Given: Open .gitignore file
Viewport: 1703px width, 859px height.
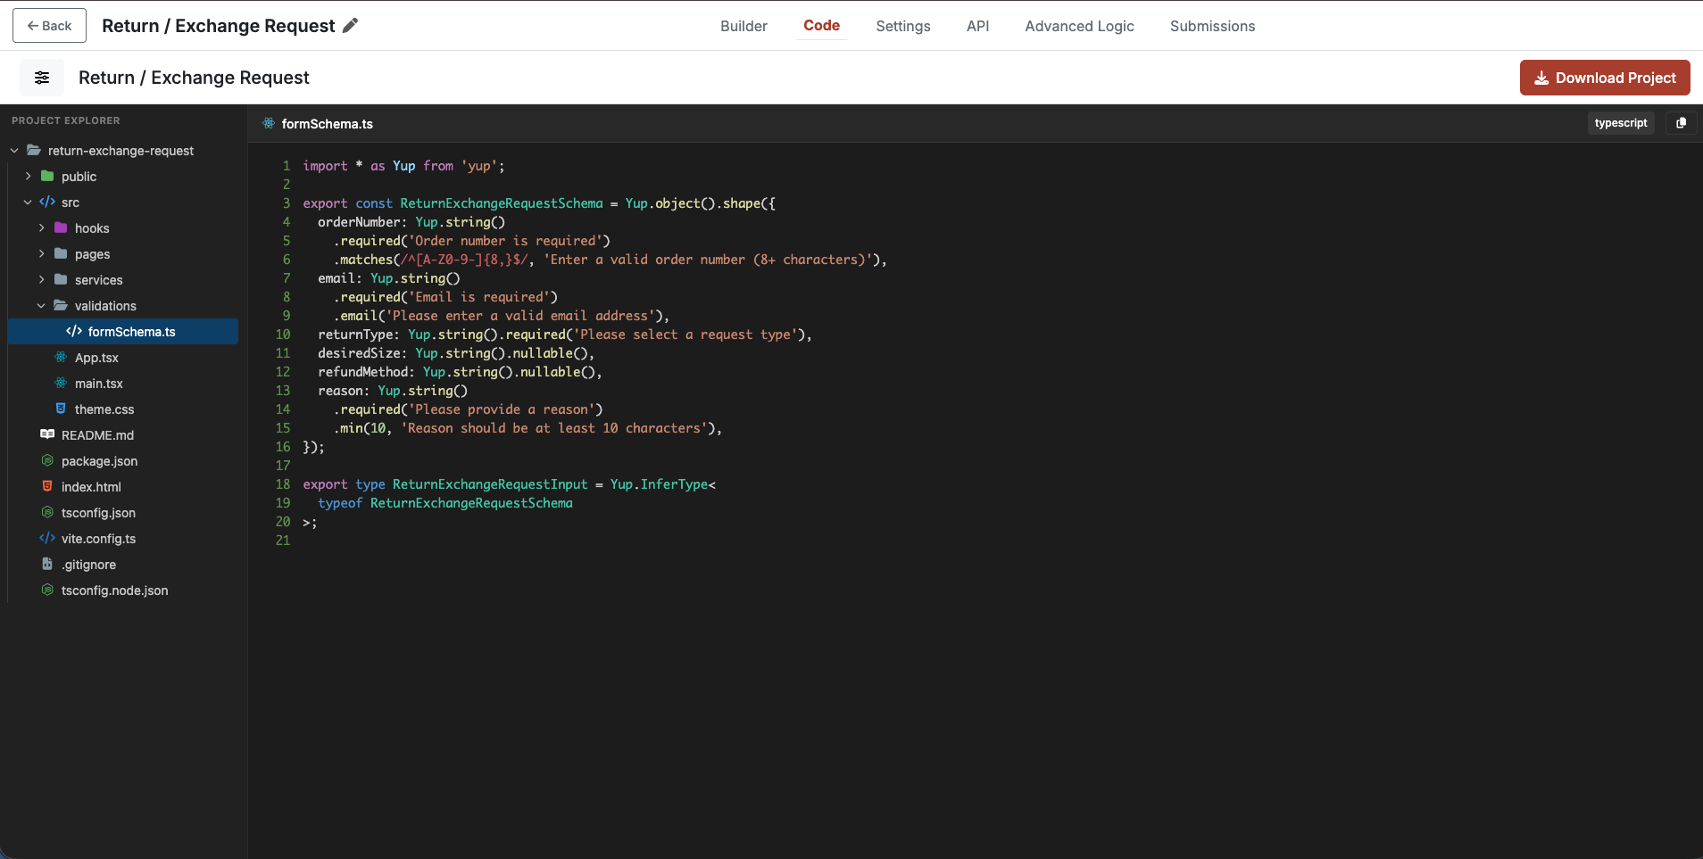Looking at the screenshot, I should 88,565.
